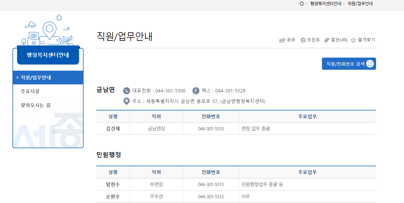
Task: Select 직원/업무안내 in sidebar menu
Action: coord(48,78)
